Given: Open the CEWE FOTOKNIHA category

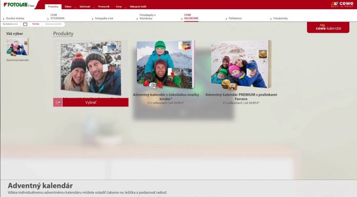Looking at the screenshot, I should [x=57, y=16].
